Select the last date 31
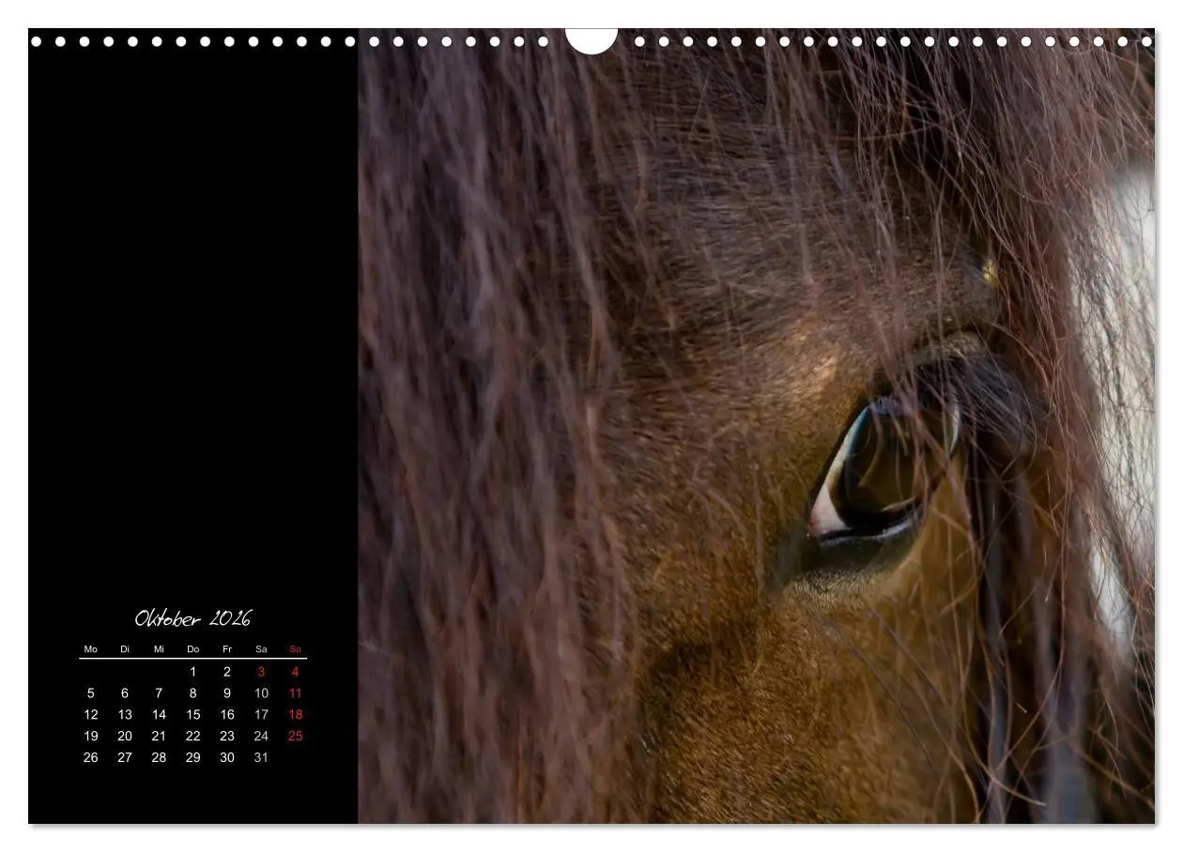 coord(262,757)
